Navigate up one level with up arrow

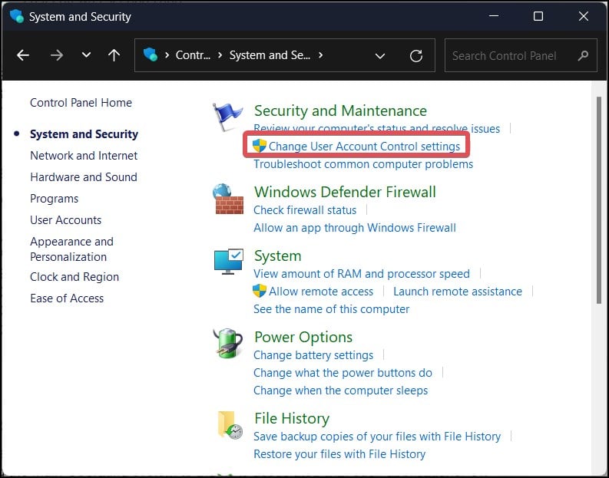coord(114,55)
